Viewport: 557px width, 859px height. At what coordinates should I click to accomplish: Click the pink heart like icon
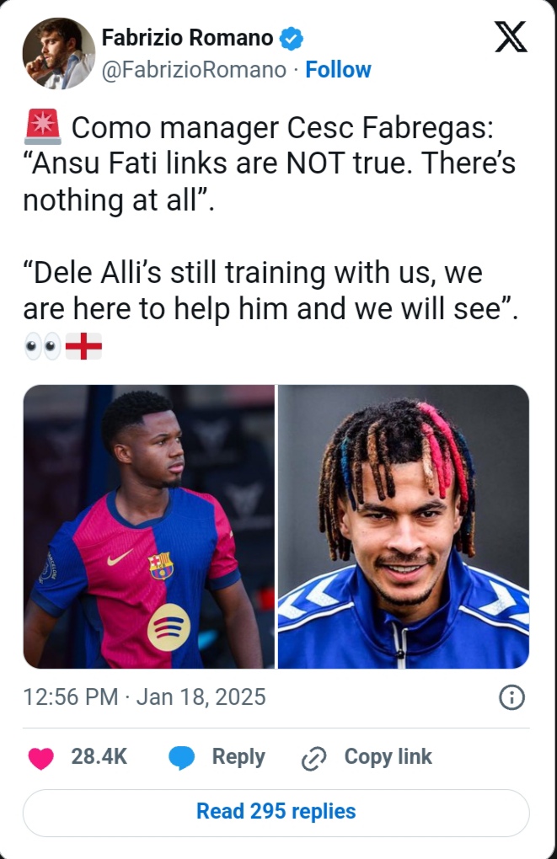pyautogui.click(x=41, y=758)
